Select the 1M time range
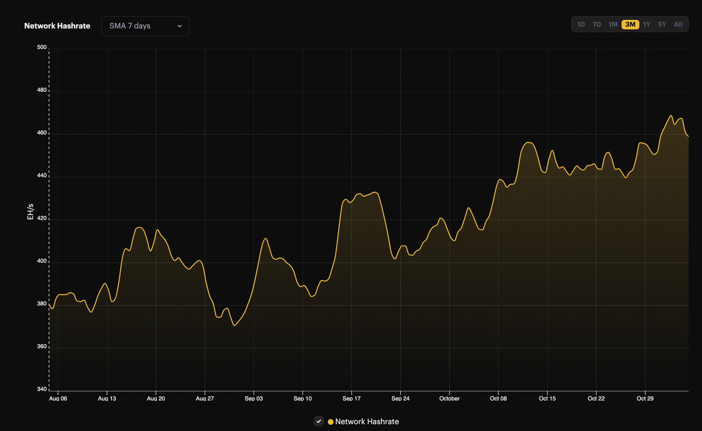 pyautogui.click(x=613, y=24)
